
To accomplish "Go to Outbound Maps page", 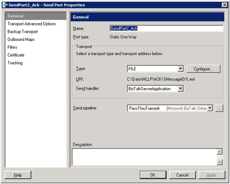I will point(21,39).
